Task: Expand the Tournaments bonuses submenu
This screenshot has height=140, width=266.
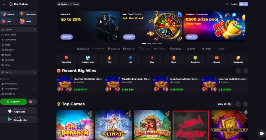Action: click(x=35, y=89)
